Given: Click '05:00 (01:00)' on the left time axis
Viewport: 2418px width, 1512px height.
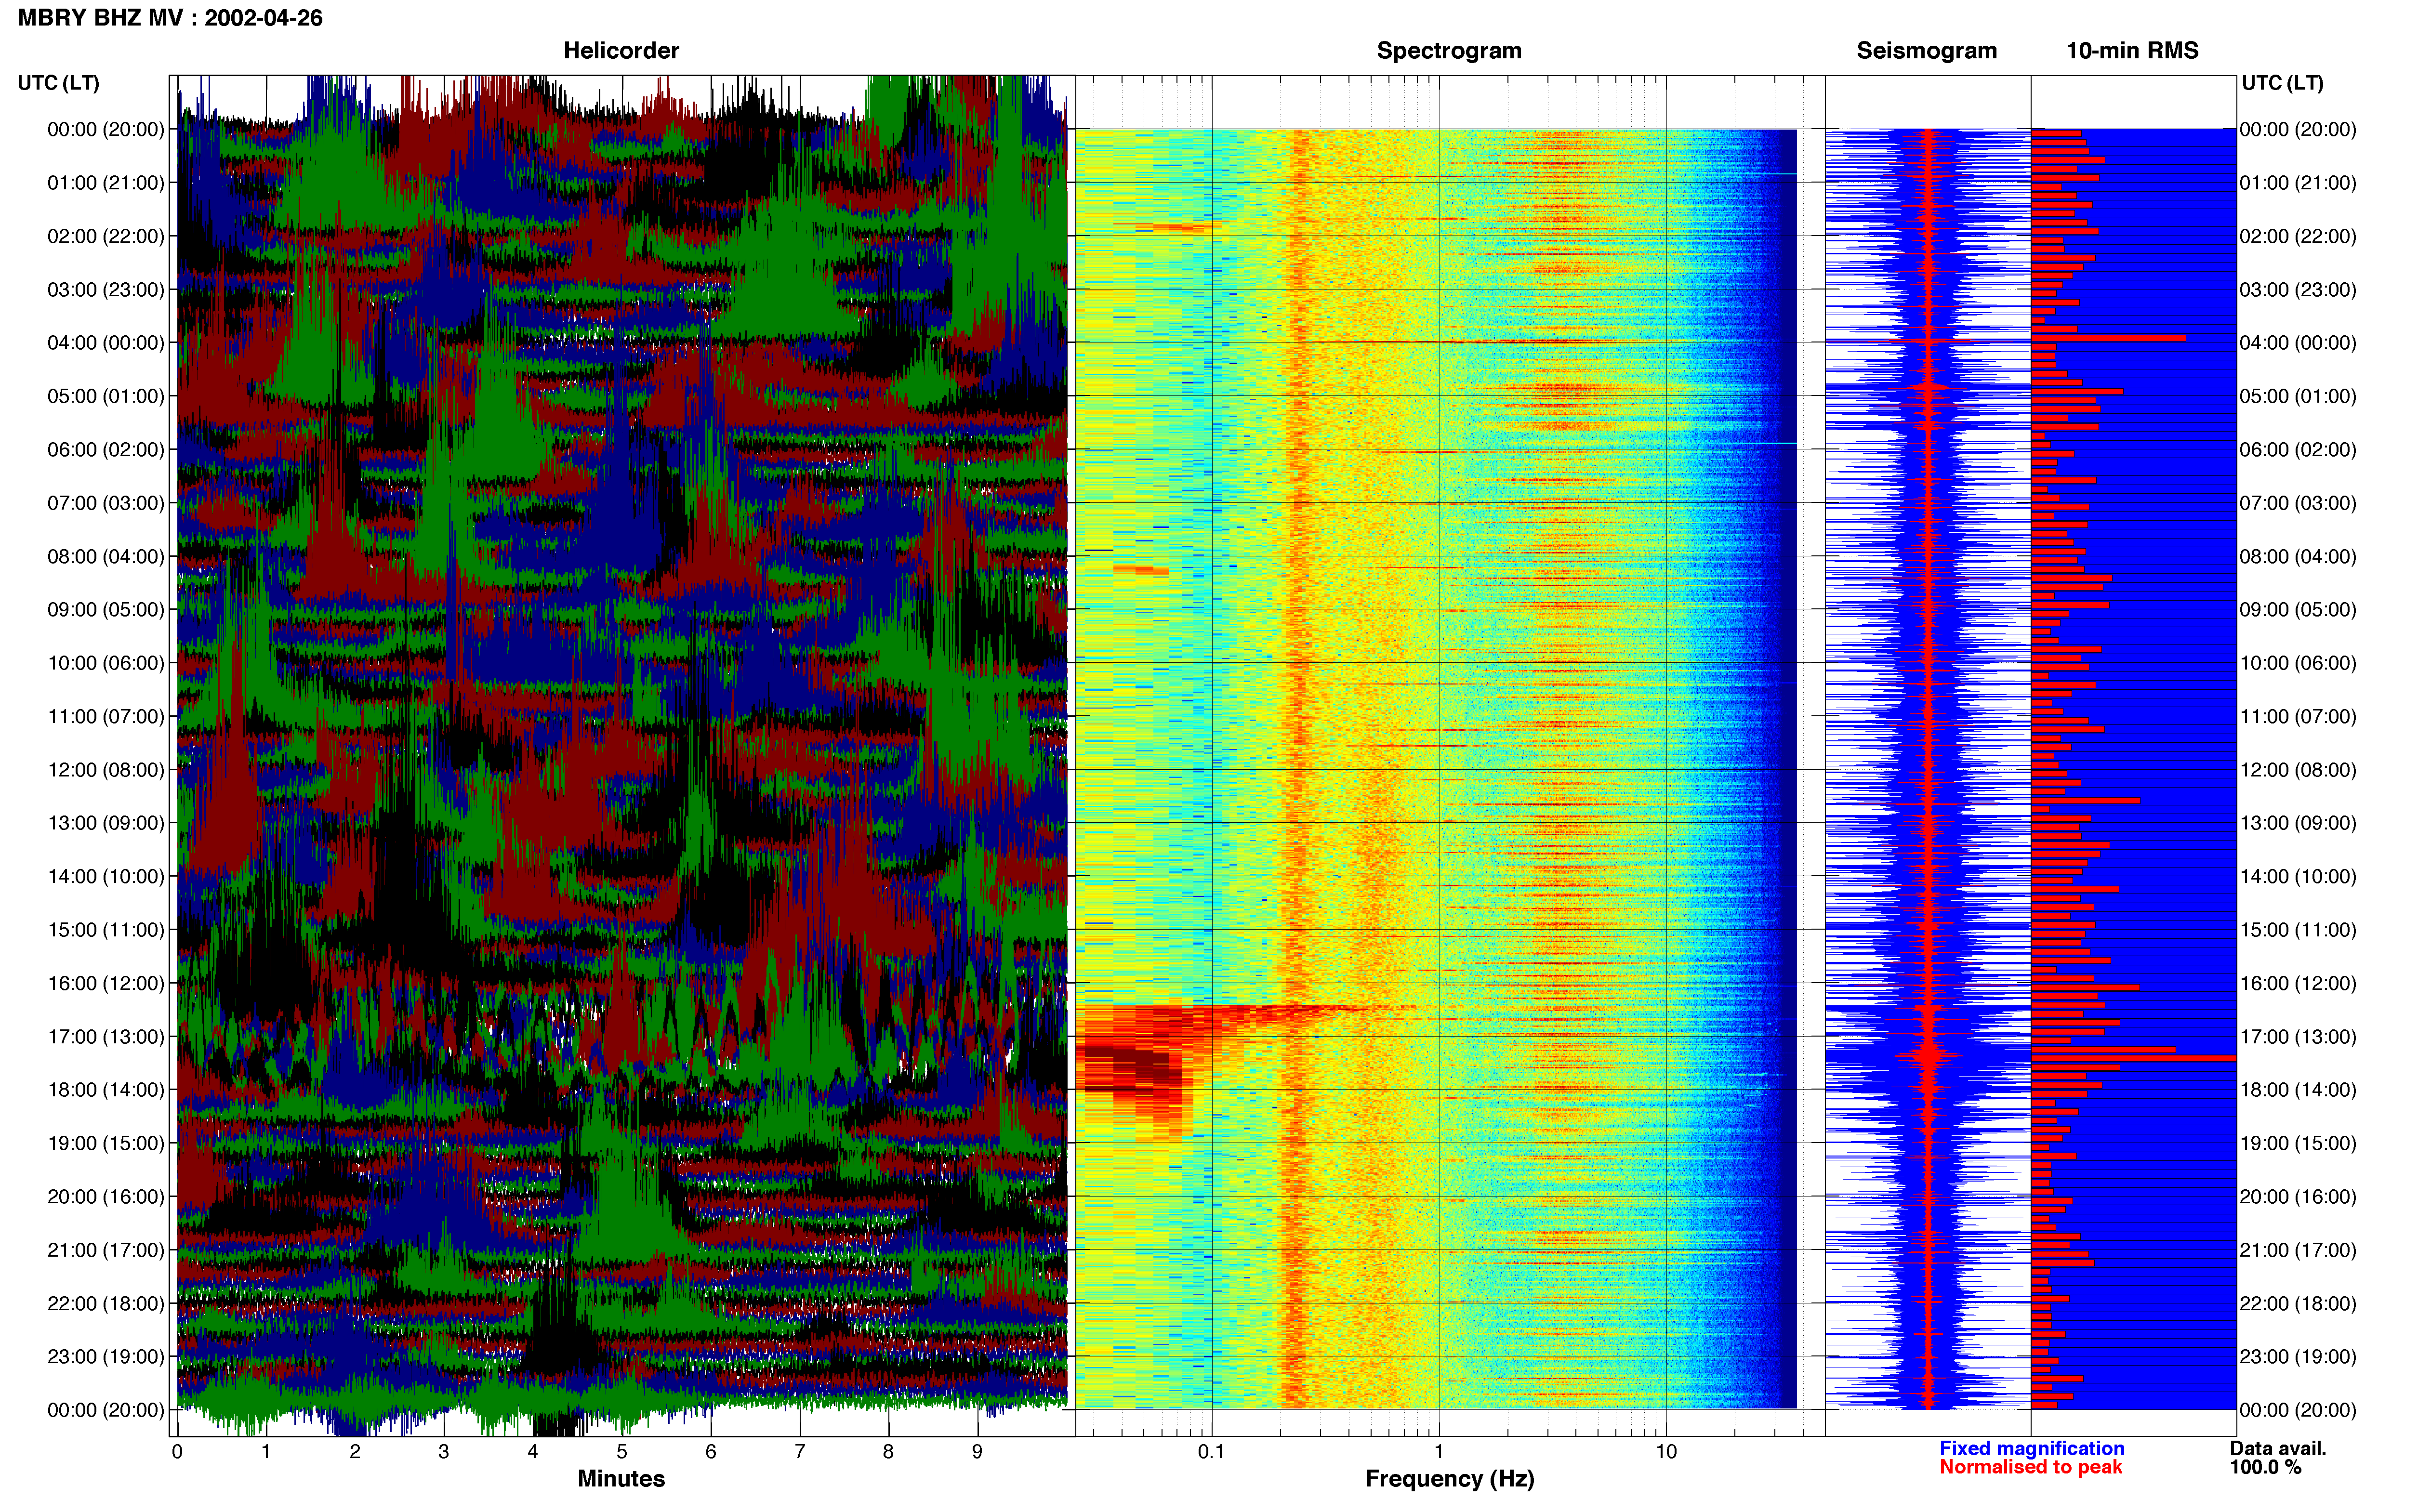Looking at the screenshot, I should coord(106,396).
